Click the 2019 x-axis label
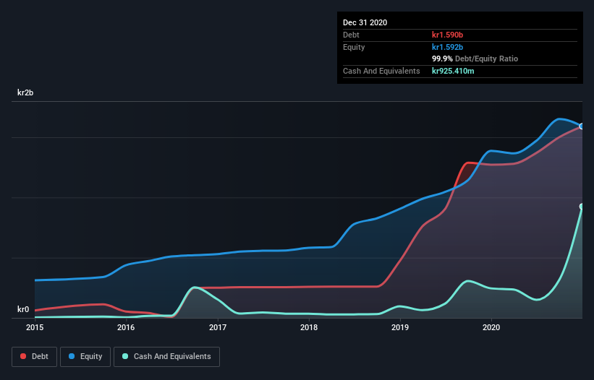Screen dimensions: 594x380 [x=400, y=327]
